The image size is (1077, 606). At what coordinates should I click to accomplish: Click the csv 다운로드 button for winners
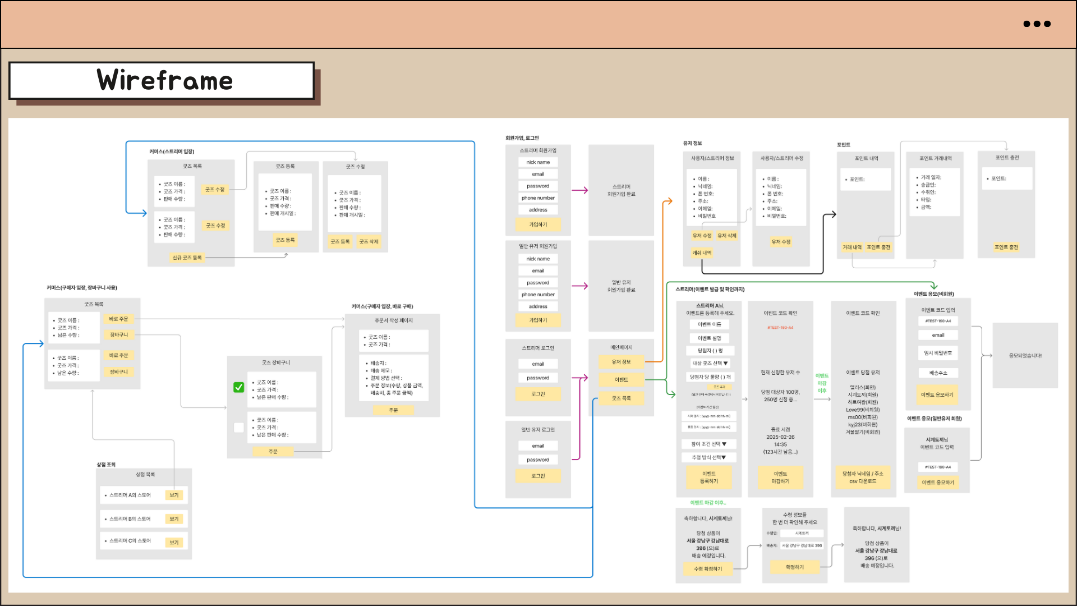863,478
